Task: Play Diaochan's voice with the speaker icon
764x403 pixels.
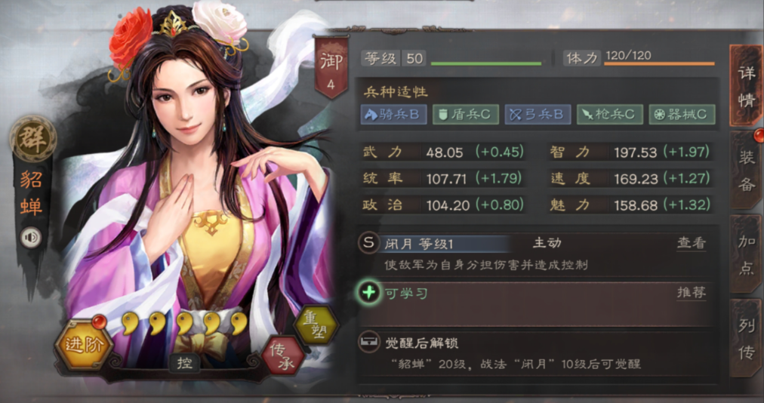Action: [31, 237]
